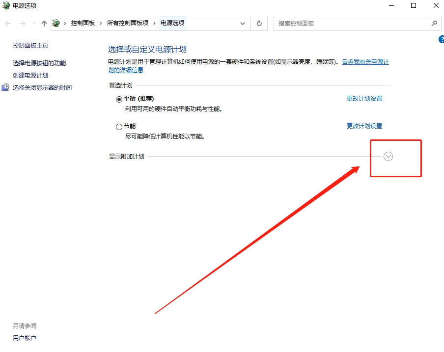The width and height of the screenshot is (444, 352).
Task: Click the back navigation arrow
Action: coord(8,23)
